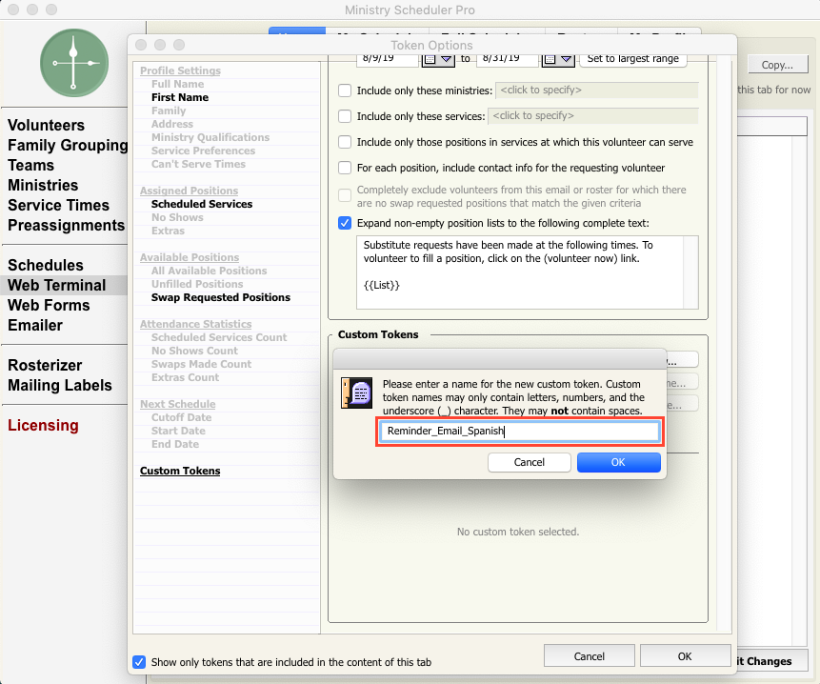
Task: Select Cutoff Date token
Action: coord(182,417)
